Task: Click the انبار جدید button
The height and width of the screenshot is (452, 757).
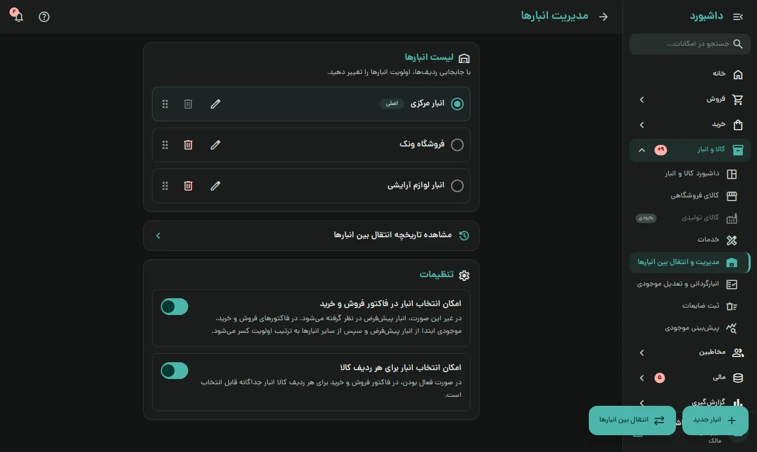Action: (715, 421)
